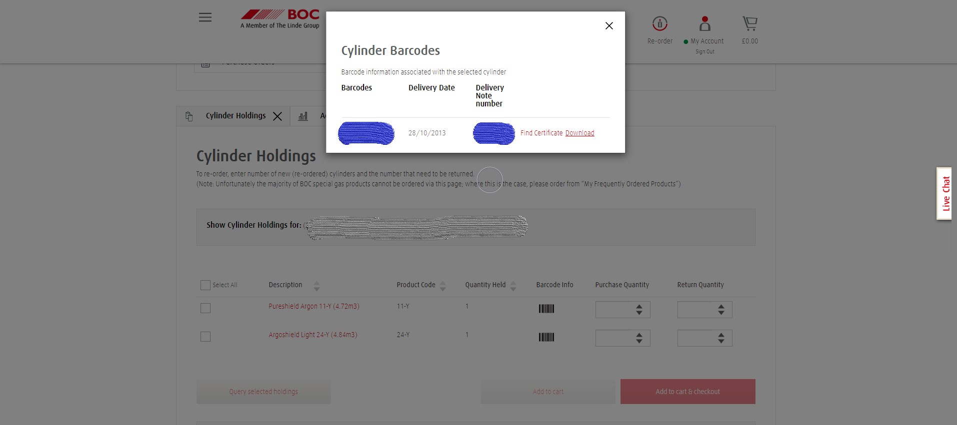Sort by Product Code column
The width and height of the screenshot is (957, 425).
(x=442, y=286)
